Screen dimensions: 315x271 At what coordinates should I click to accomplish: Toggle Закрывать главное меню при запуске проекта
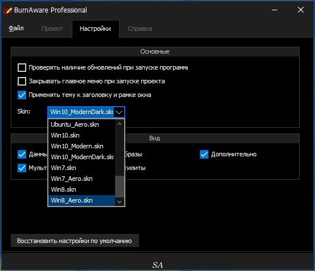(22, 81)
